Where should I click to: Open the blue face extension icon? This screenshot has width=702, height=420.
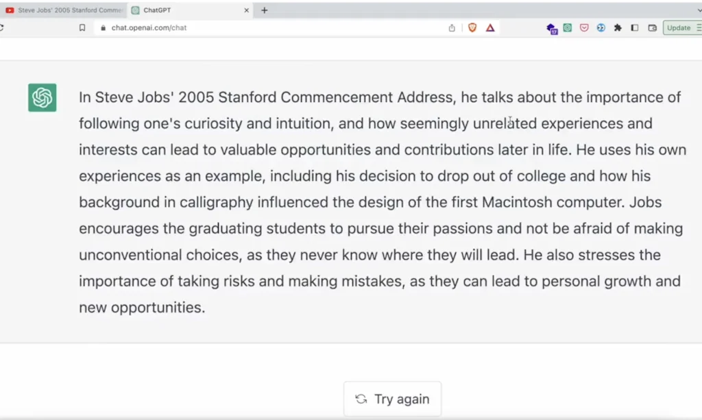click(x=601, y=27)
